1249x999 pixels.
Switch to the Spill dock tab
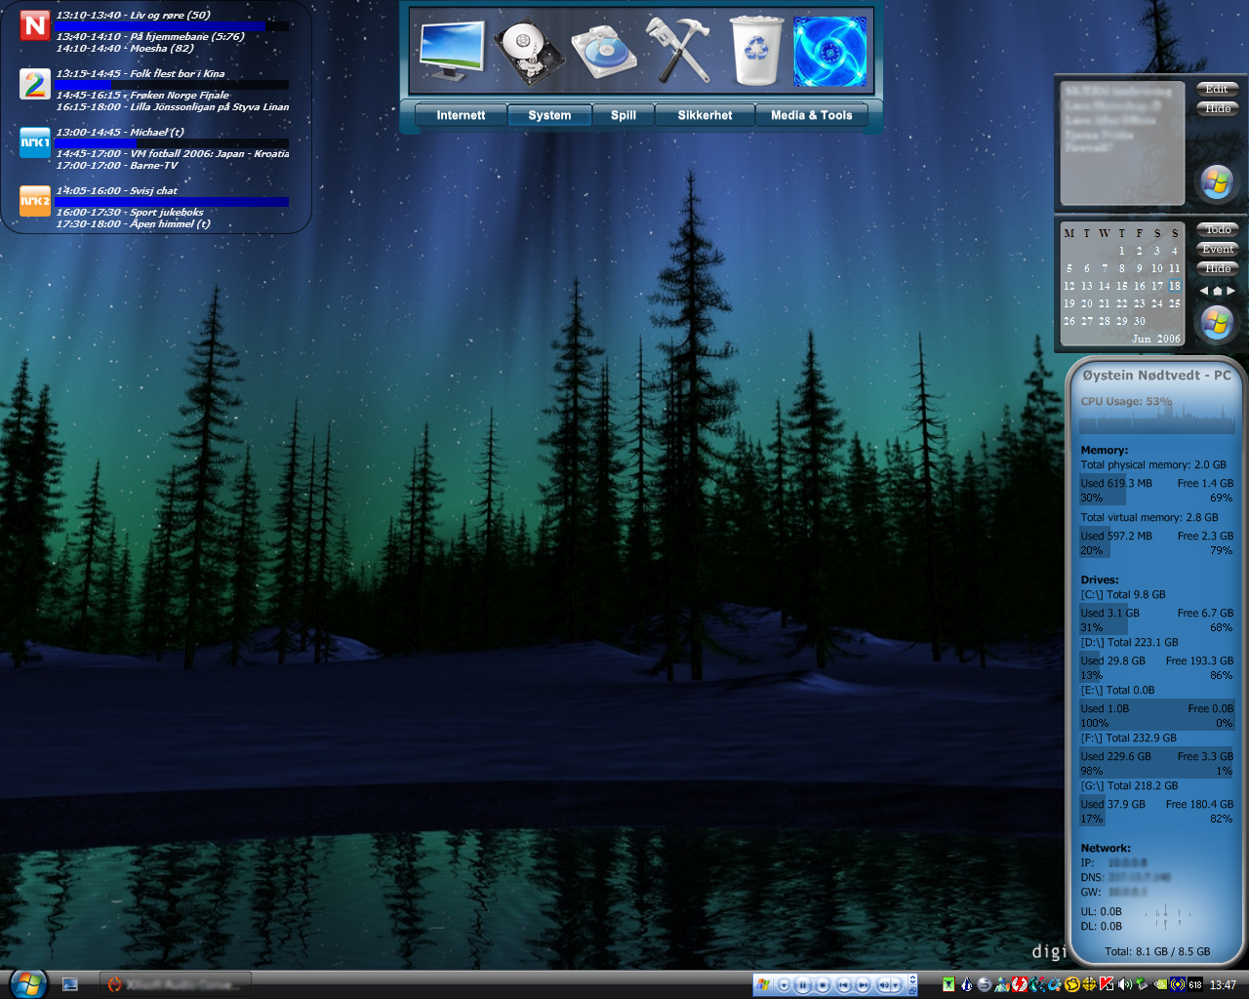coord(624,115)
